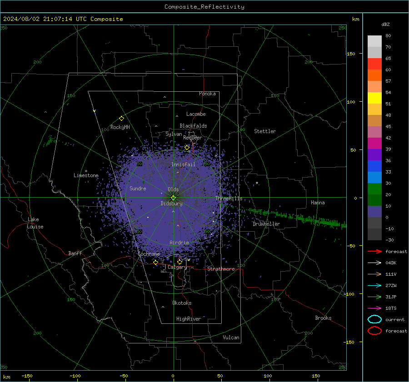Click the Airdrie city label

coord(179,243)
